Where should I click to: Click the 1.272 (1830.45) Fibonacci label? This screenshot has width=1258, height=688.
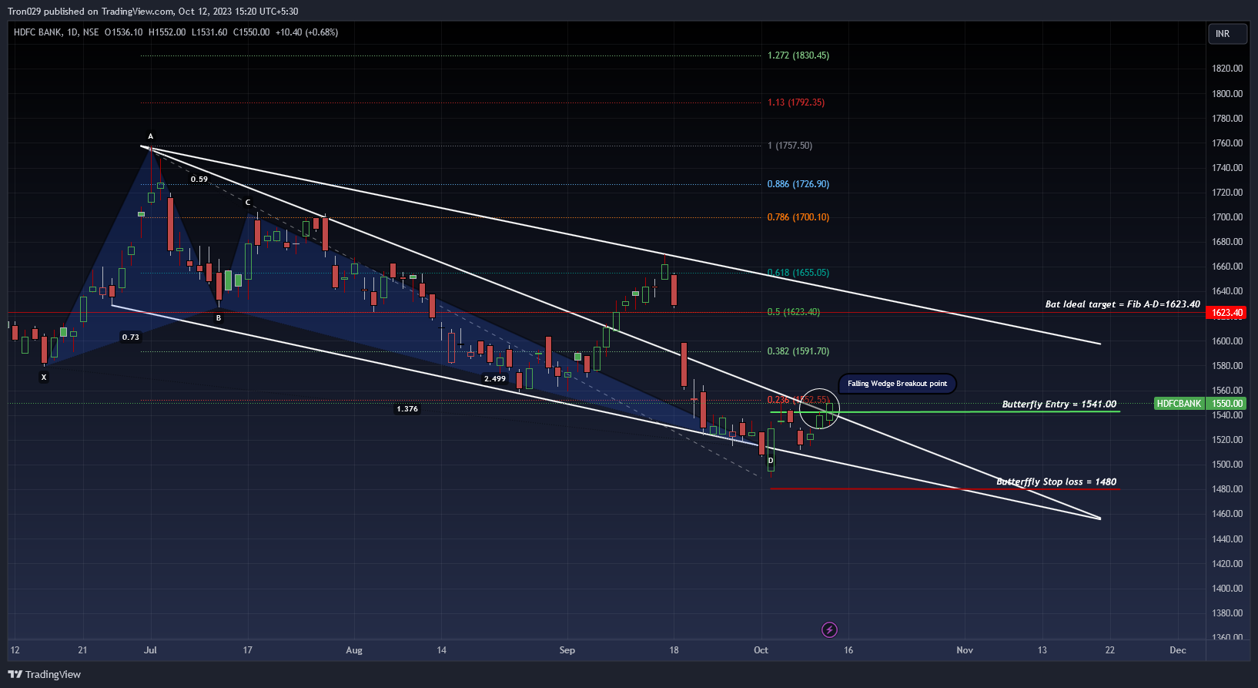[x=798, y=55]
